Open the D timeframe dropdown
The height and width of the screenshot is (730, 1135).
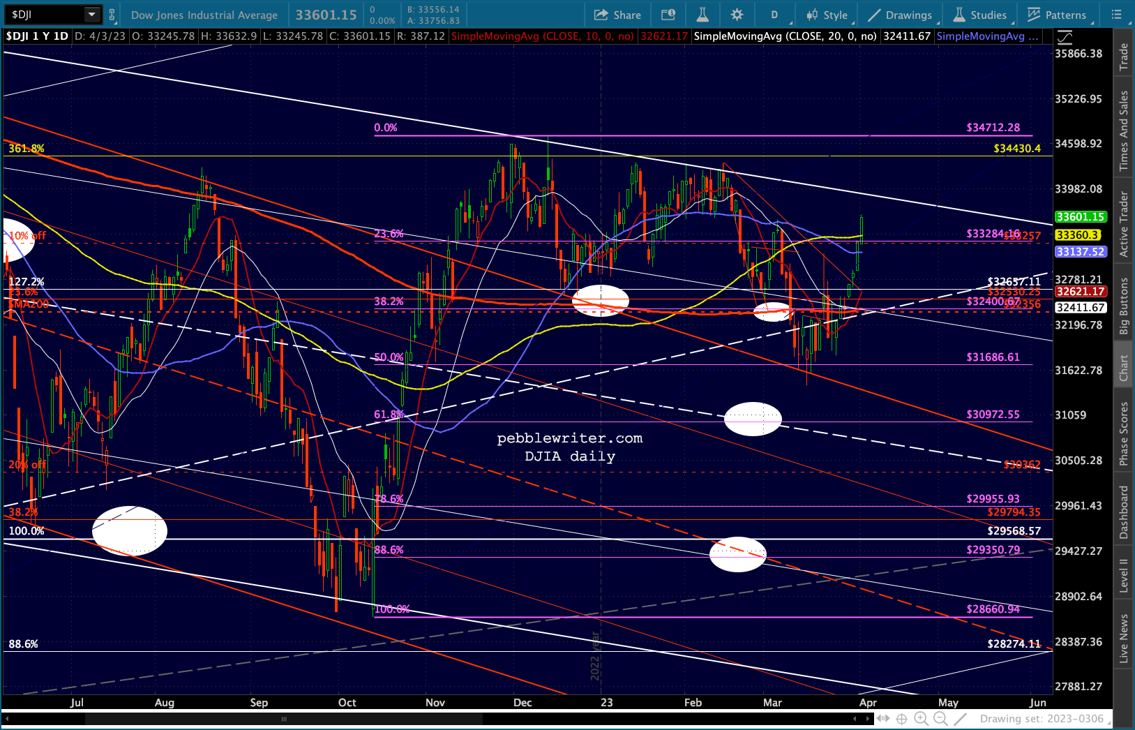(x=774, y=15)
